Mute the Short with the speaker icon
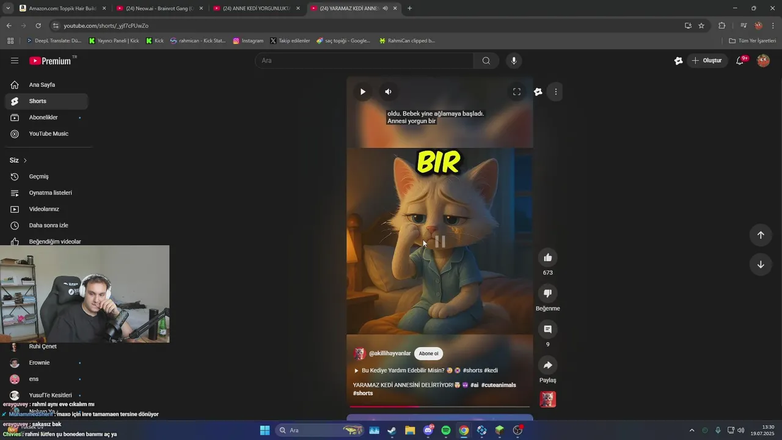This screenshot has height=440, width=782. pyautogui.click(x=388, y=92)
